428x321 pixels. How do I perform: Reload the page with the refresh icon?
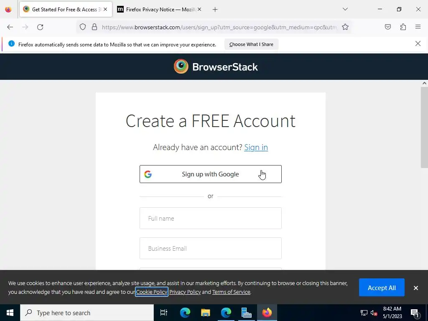coord(40,27)
